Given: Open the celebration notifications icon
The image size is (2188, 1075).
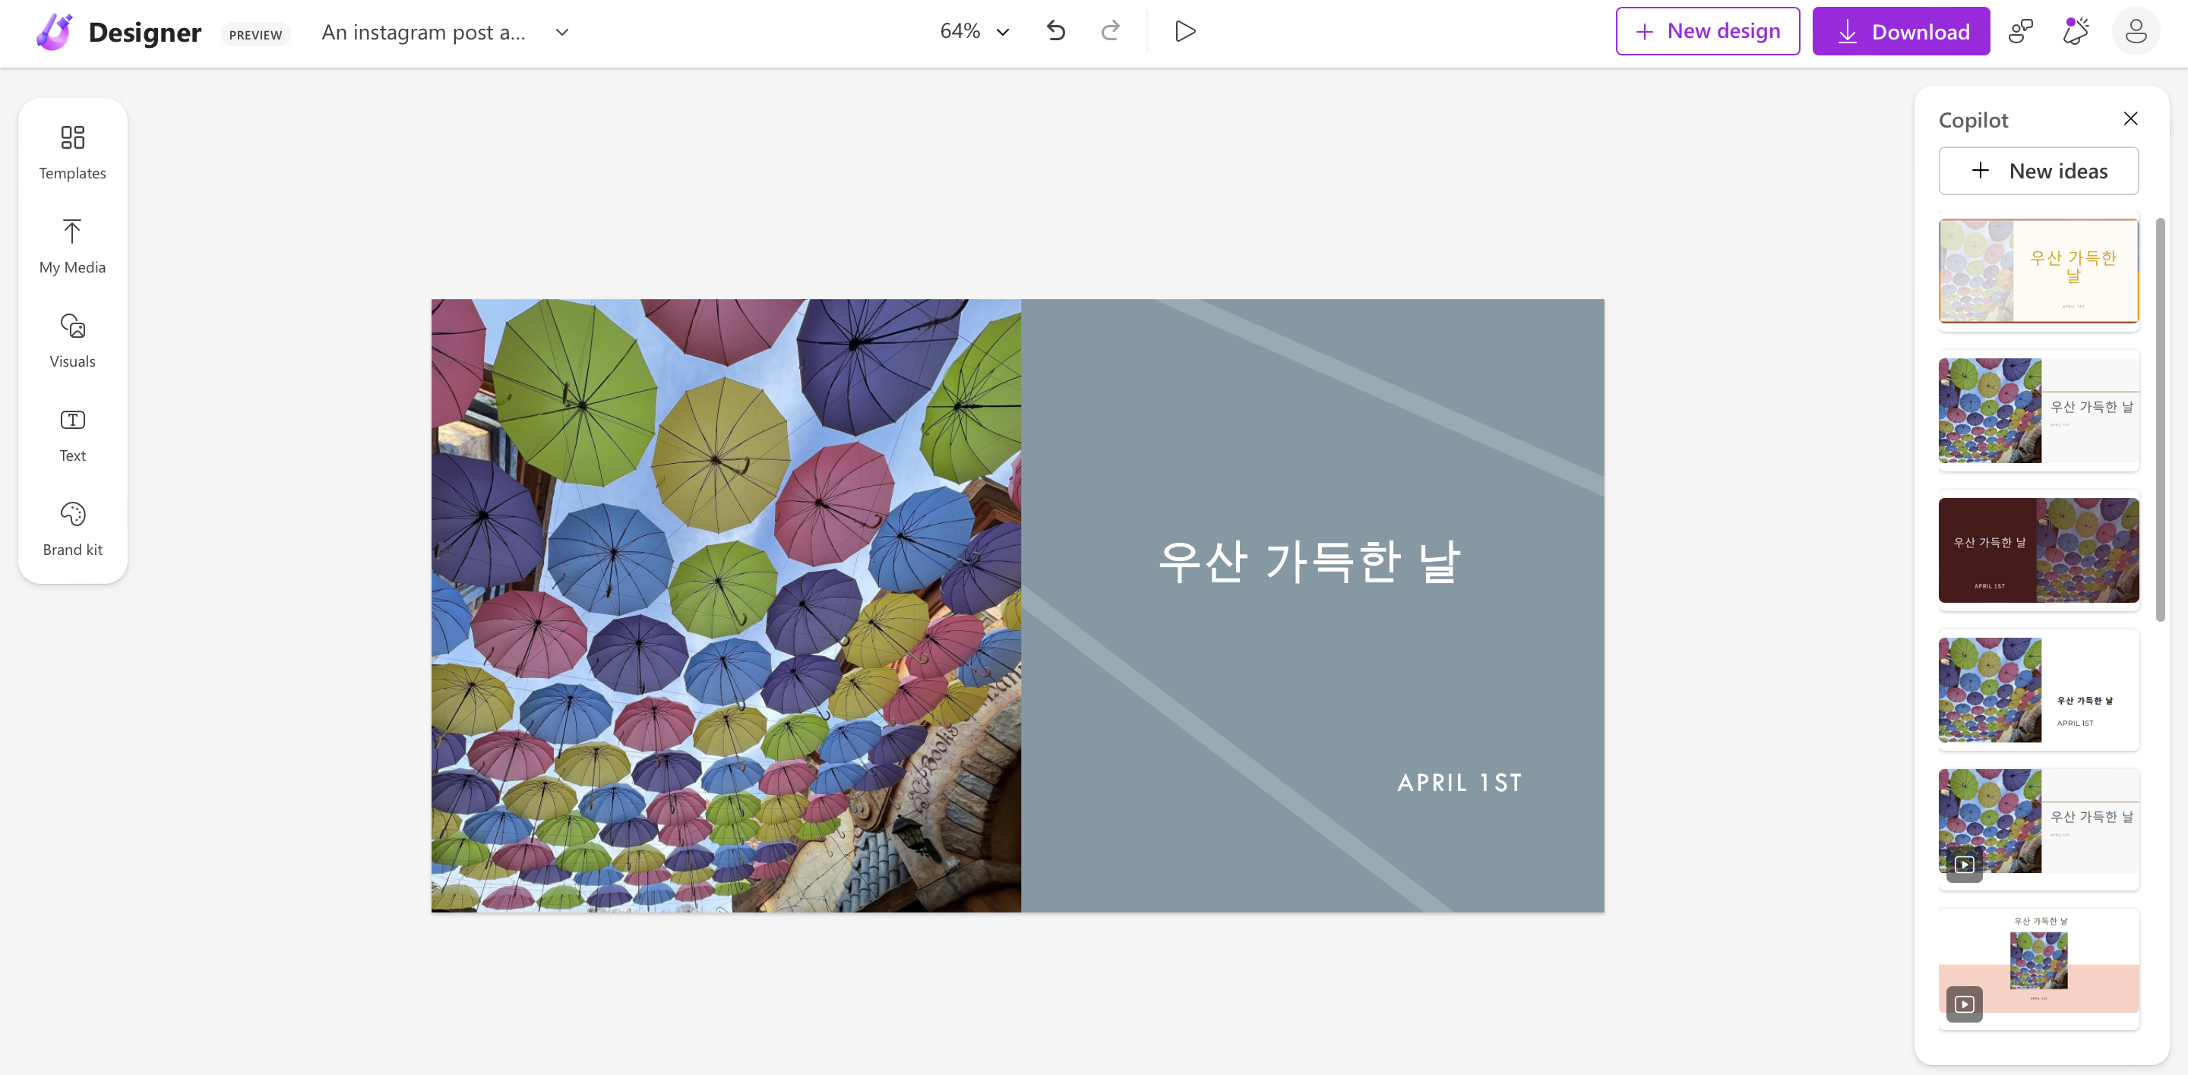Looking at the screenshot, I should pos(2075,31).
